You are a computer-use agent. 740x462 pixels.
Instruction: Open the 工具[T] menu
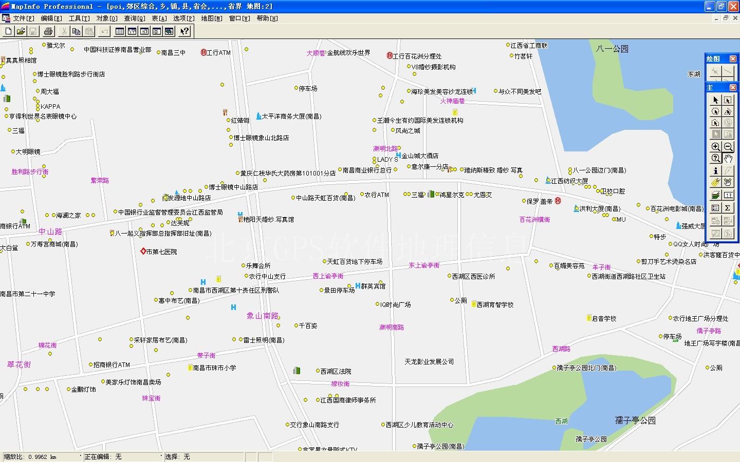[79, 18]
